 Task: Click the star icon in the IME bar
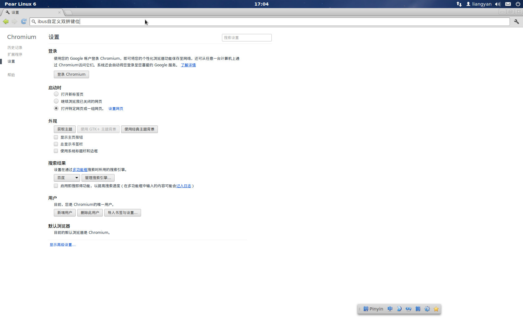click(x=436, y=309)
